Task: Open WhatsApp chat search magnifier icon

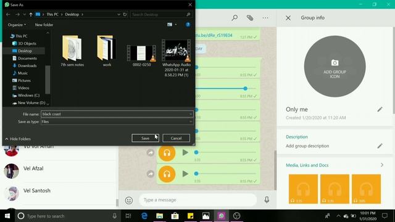Action: tap(235, 18)
